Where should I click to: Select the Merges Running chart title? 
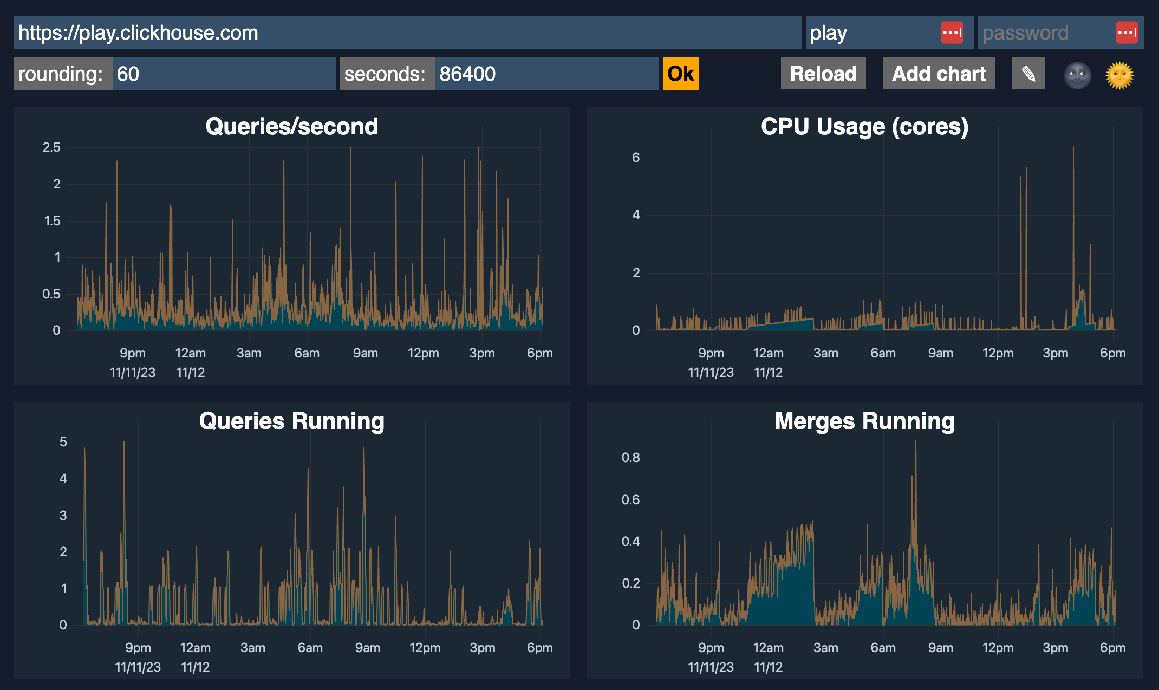pos(864,421)
